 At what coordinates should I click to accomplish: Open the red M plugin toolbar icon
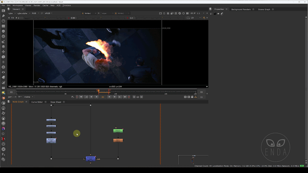(x=3, y=98)
